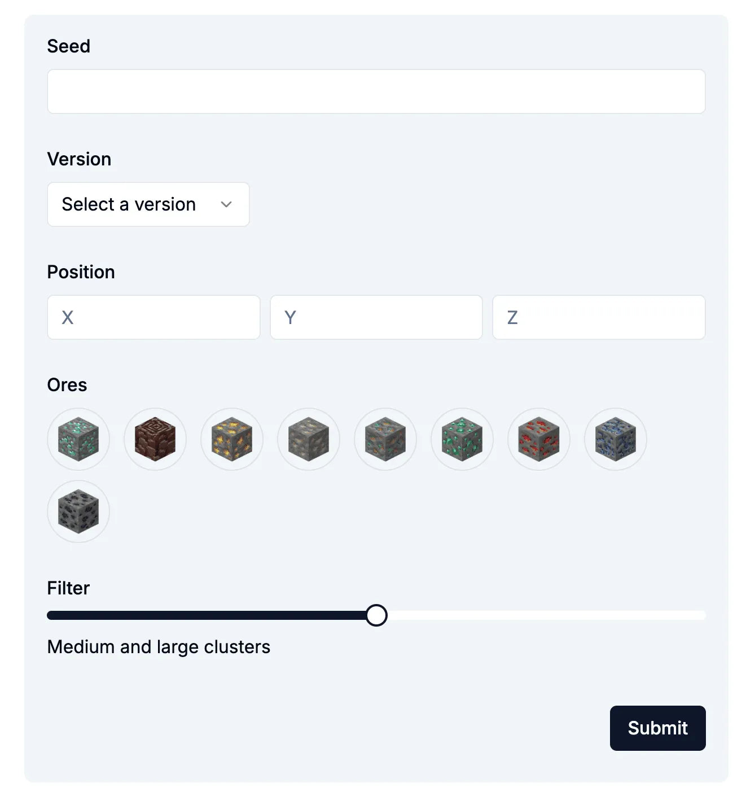Click the Filter slider handle
The width and height of the screenshot is (746, 805).
[376, 615]
